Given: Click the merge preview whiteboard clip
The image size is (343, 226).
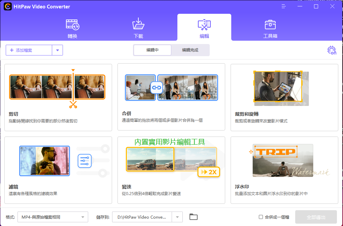Looking at the screenshot, I should (x=140, y=88).
